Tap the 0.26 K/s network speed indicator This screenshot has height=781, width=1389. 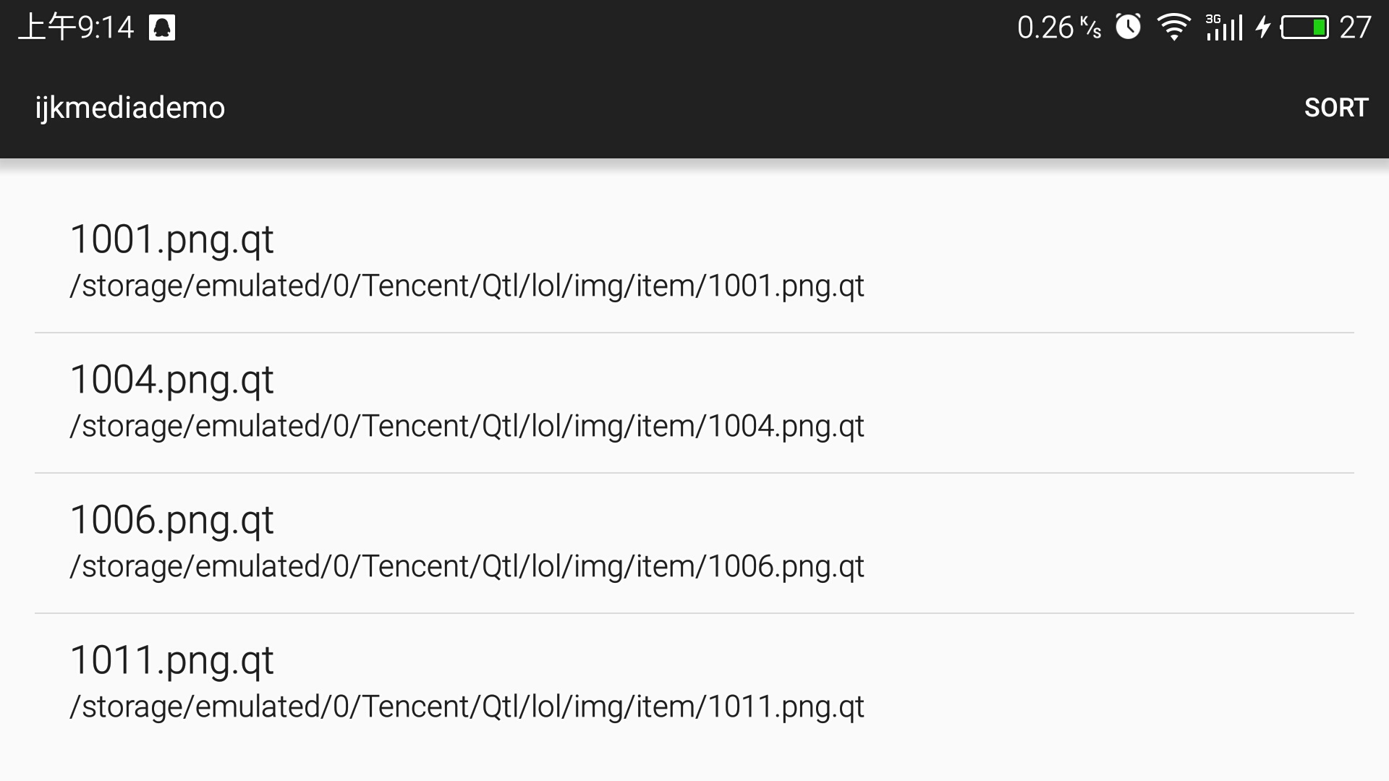[x=1059, y=27]
